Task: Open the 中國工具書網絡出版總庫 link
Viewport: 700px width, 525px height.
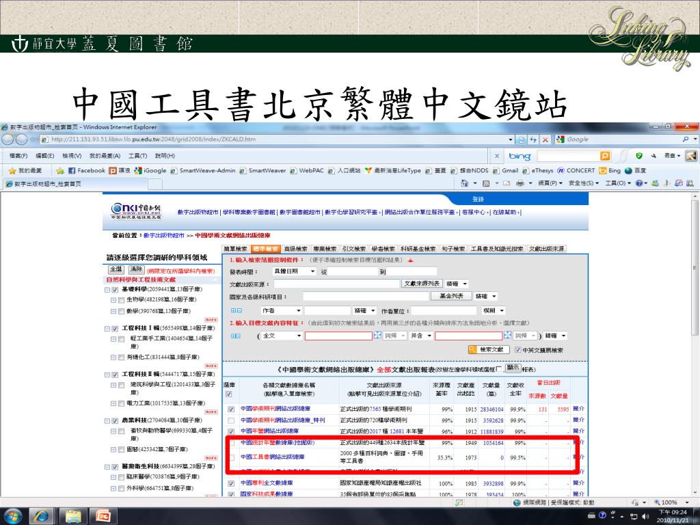Action: click(272, 457)
